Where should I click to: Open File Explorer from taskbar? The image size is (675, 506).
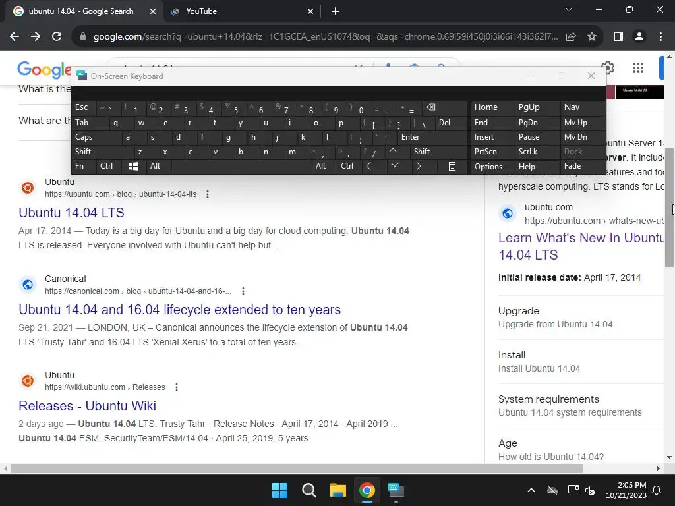[338, 490]
